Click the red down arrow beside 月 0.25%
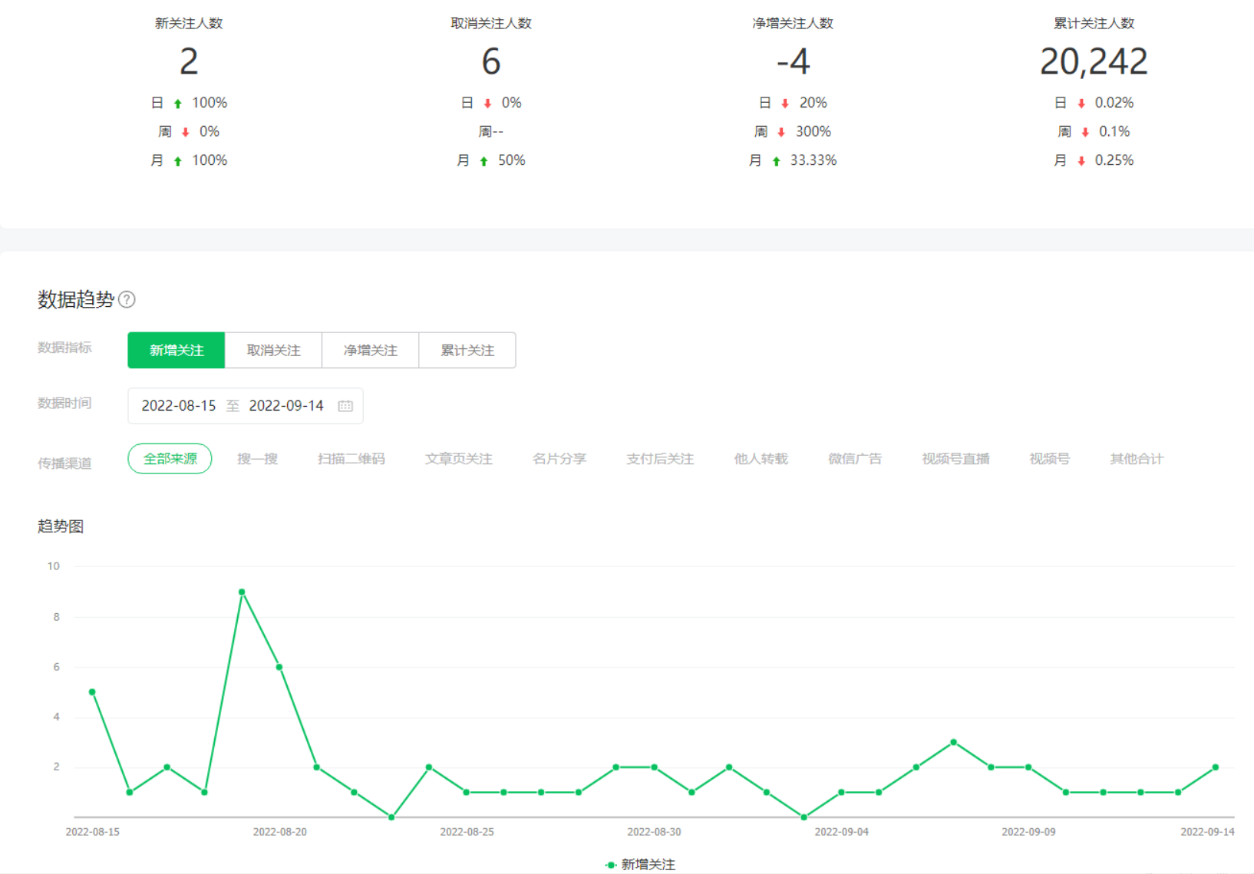1254x874 pixels. coord(1081,161)
